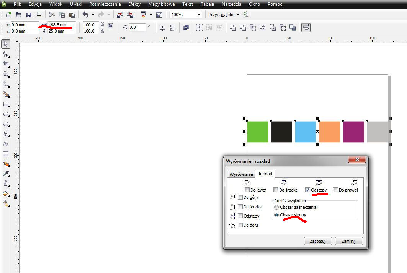The height and width of the screenshot is (273, 407).
Task: Enable the Do lewej checkbox
Action: click(x=247, y=190)
